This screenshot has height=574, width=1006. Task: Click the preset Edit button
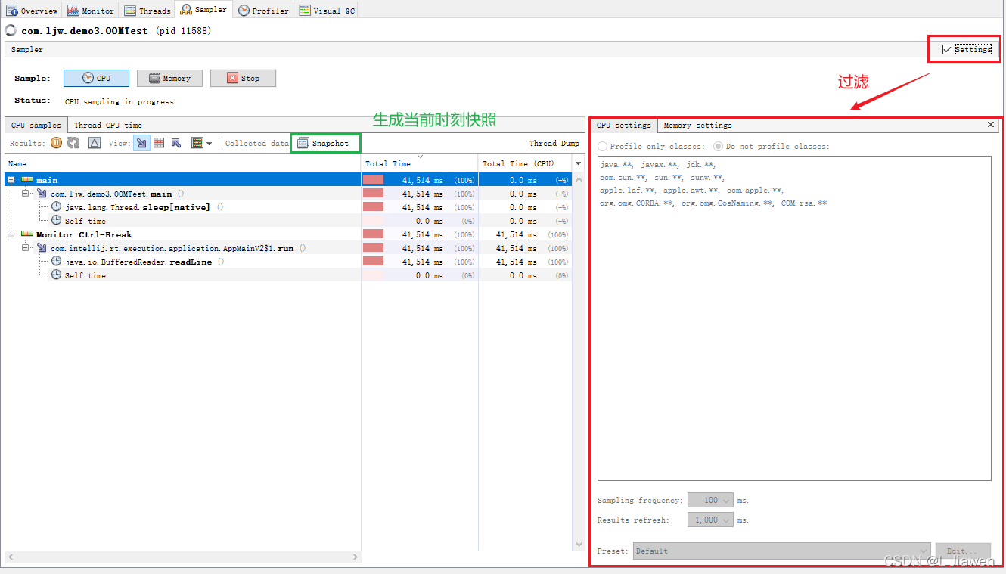pyautogui.click(x=963, y=551)
